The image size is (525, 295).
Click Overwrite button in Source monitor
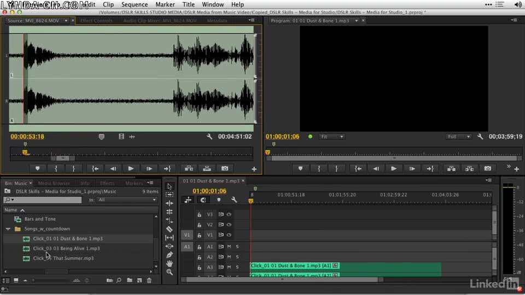(x=207, y=169)
